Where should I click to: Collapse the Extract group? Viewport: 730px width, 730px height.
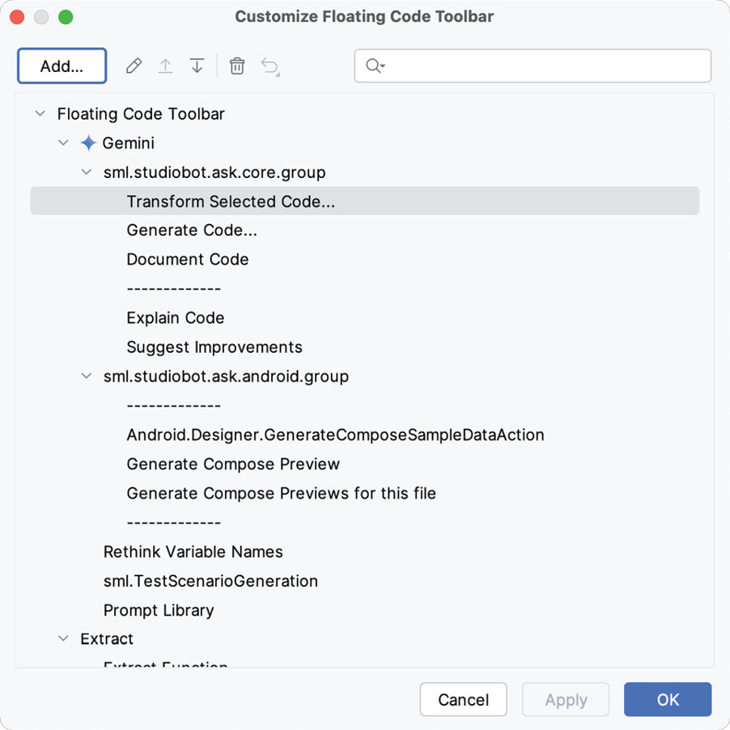coord(63,639)
